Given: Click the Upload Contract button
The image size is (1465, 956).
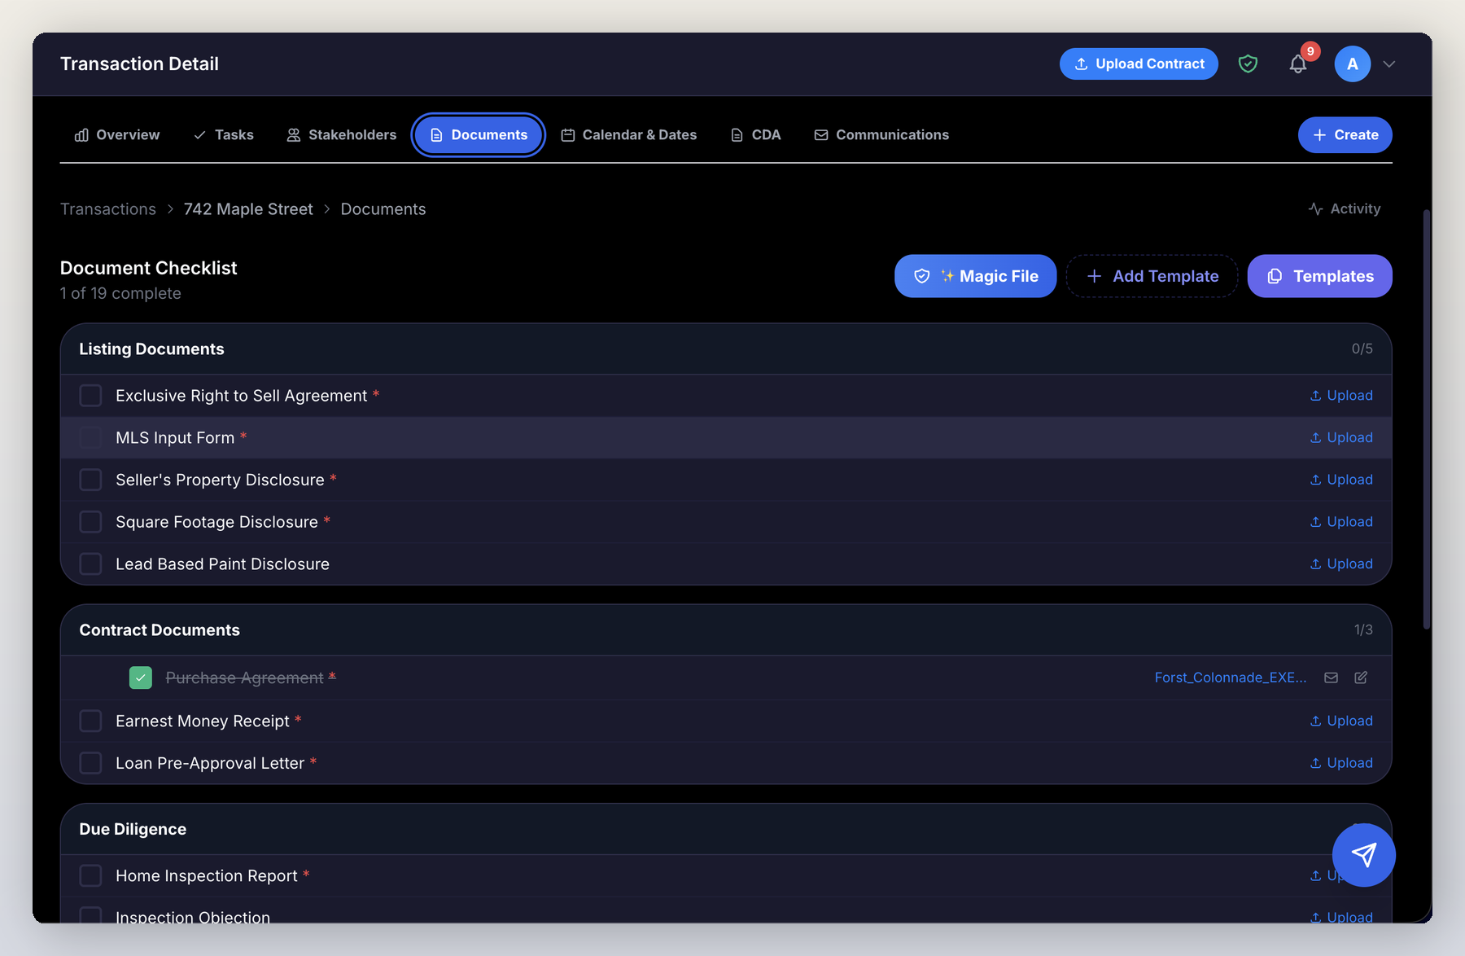Looking at the screenshot, I should click(1139, 64).
